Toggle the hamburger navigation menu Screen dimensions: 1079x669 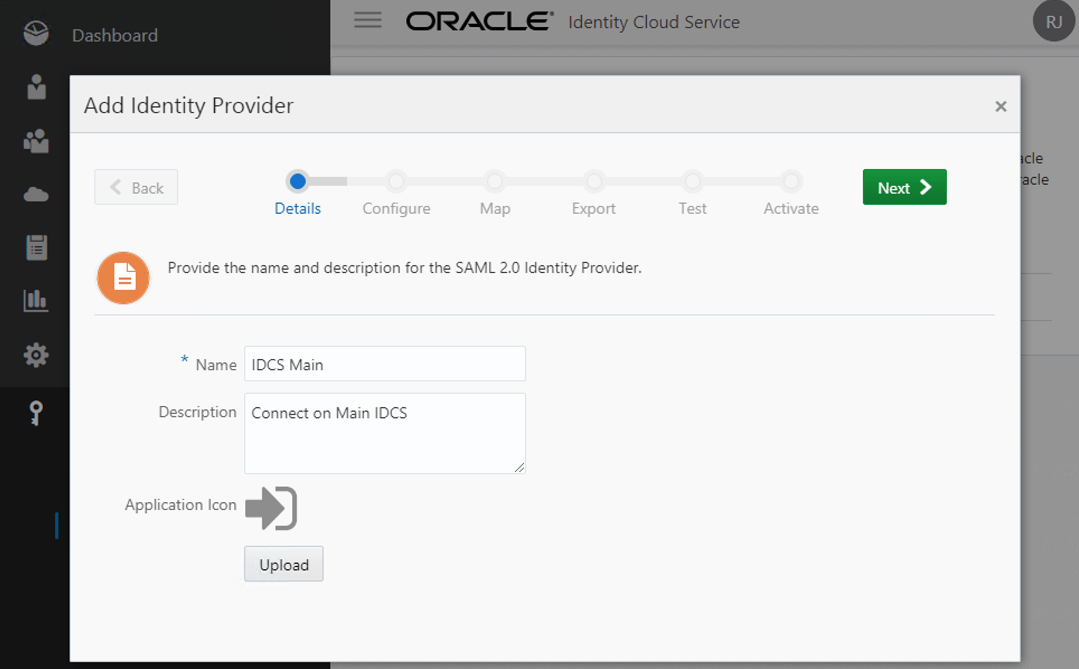[x=368, y=20]
